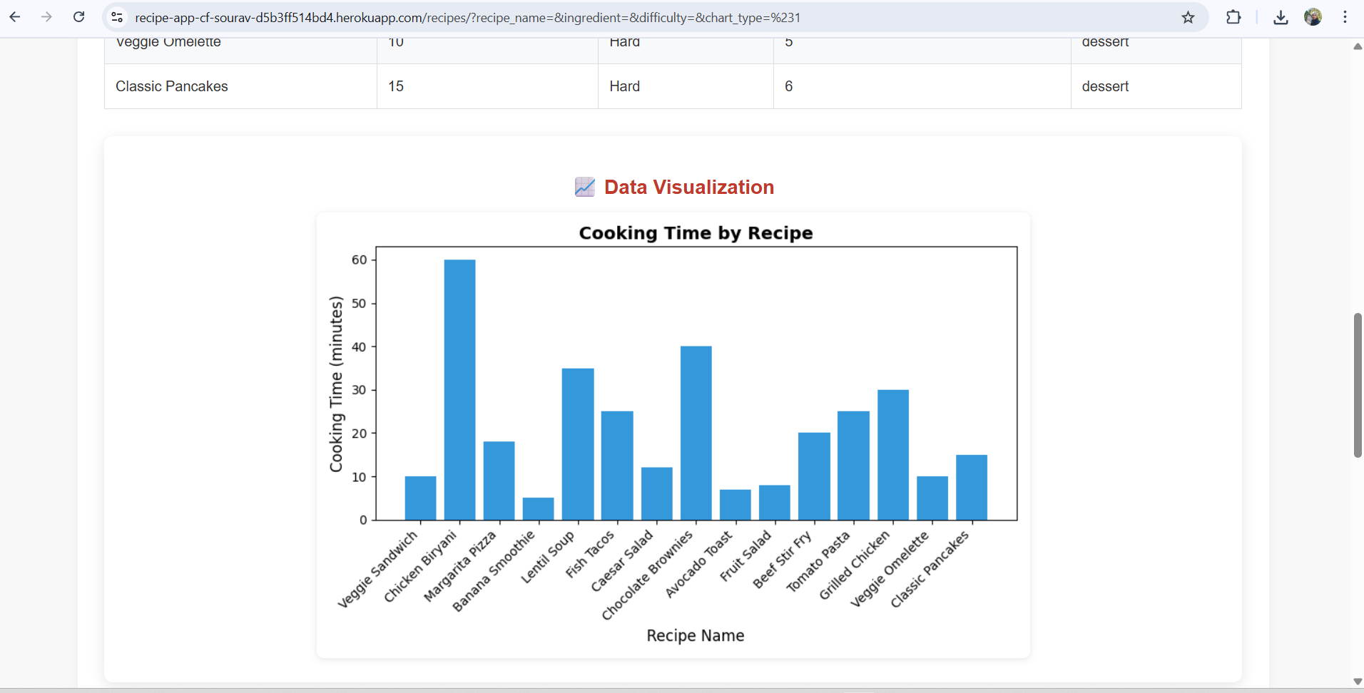
Task: Click the chart emoji beside Data Visualization
Action: (584, 187)
